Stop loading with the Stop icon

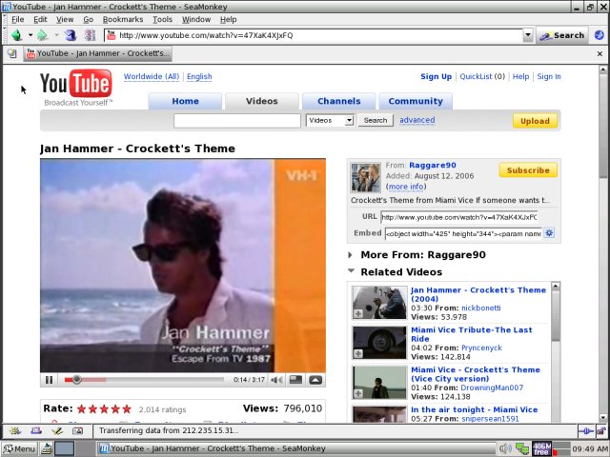pos(90,35)
